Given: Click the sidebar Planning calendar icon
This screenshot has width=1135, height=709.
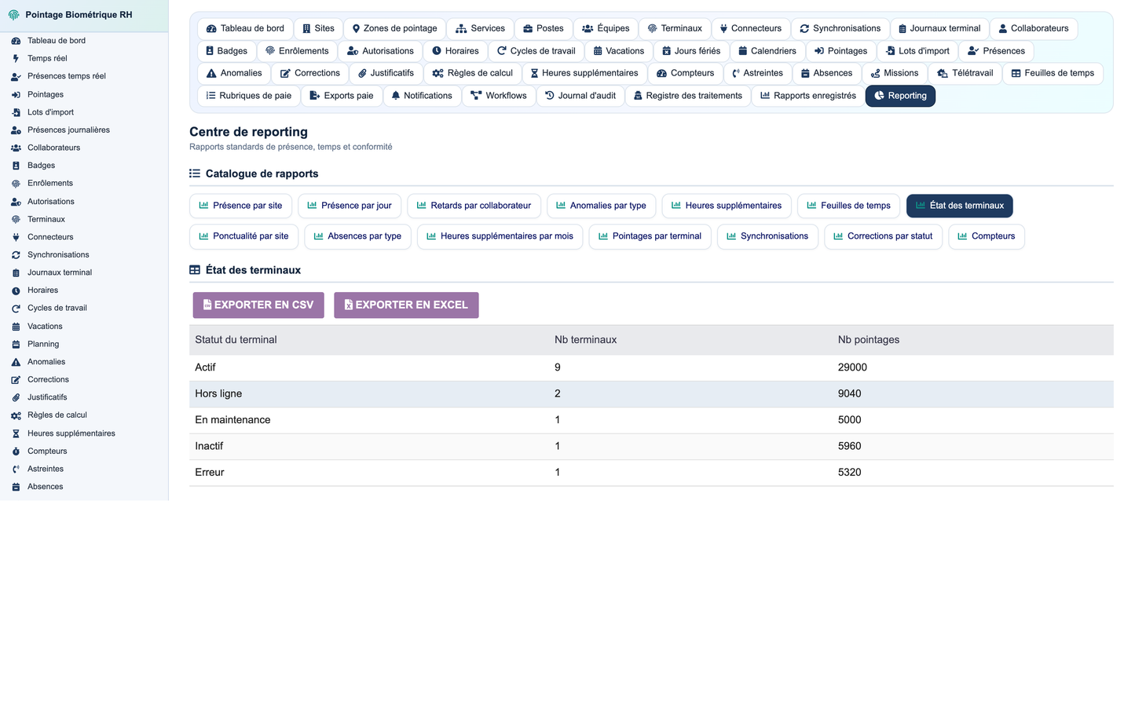Looking at the screenshot, I should pos(16,345).
